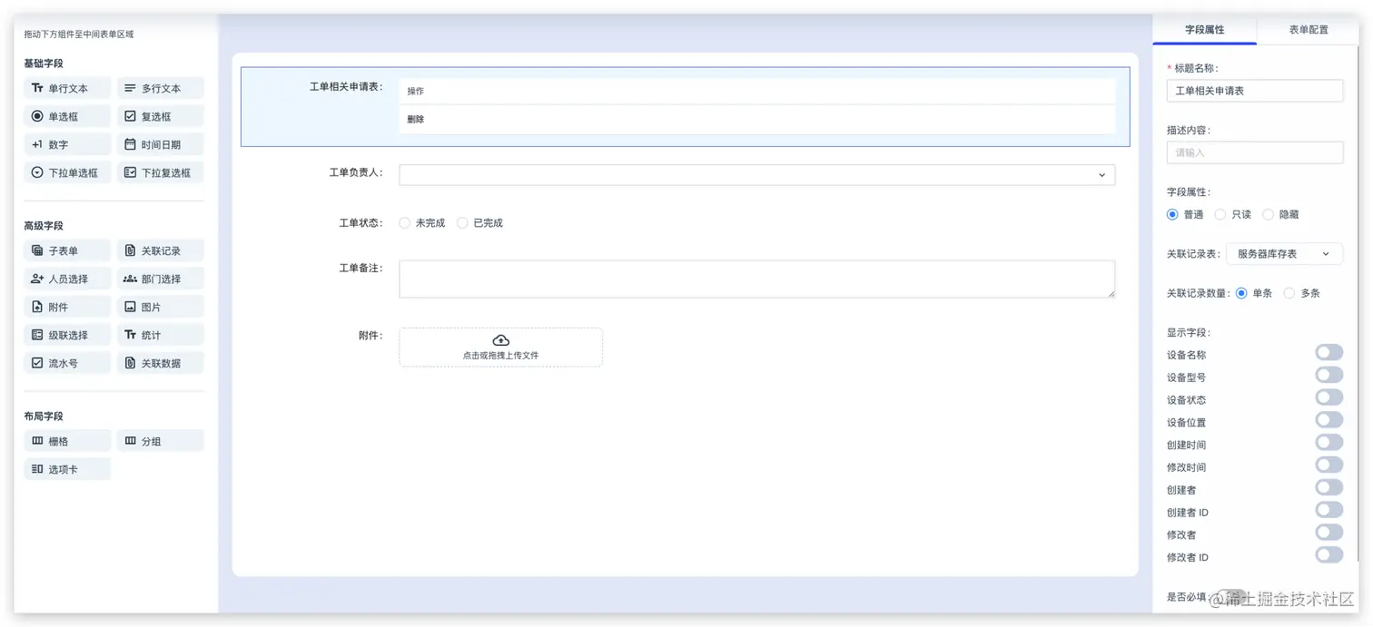Enable the 修改者 display switch
The width and height of the screenshot is (1373, 627).
[x=1329, y=533]
